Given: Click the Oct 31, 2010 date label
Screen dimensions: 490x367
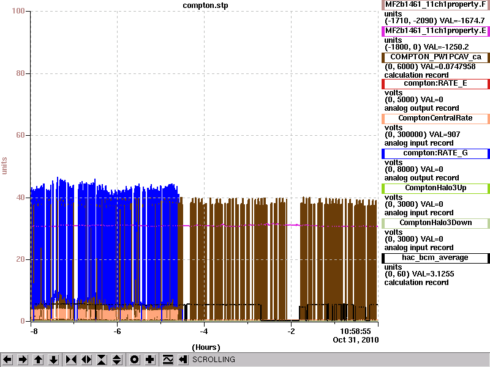Looking at the screenshot, I should (x=356, y=340).
